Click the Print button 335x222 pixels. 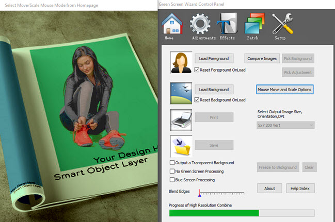[214, 117]
